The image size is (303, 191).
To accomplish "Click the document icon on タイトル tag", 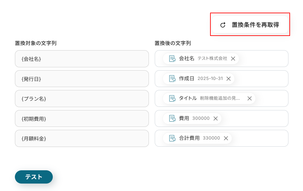I will pos(172,98).
